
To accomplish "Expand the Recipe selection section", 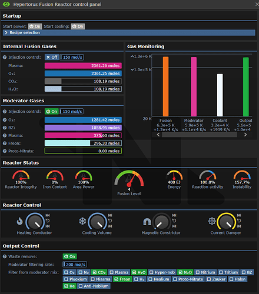I will [x=129, y=33].
